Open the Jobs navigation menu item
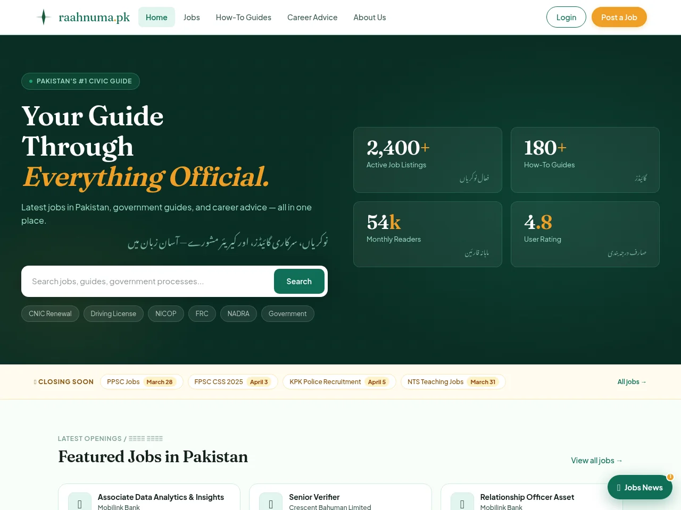681x510 pixels. (x=192, y=17)
